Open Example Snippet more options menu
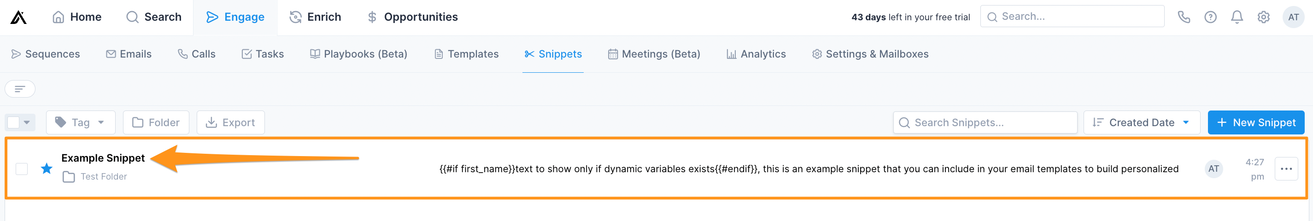 1286,169
